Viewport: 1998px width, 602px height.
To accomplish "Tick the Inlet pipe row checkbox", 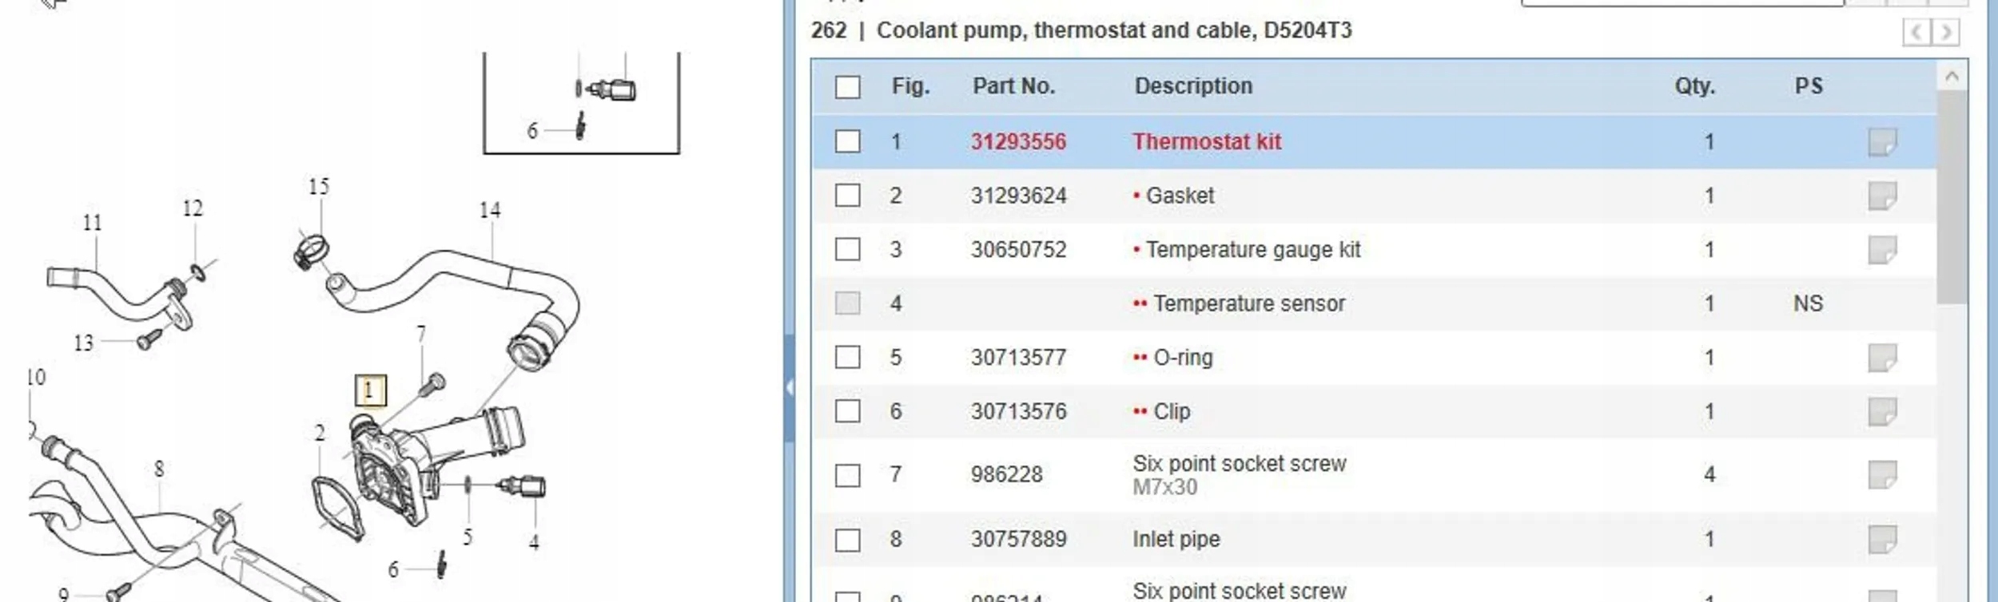I will [x=847, y=540].
